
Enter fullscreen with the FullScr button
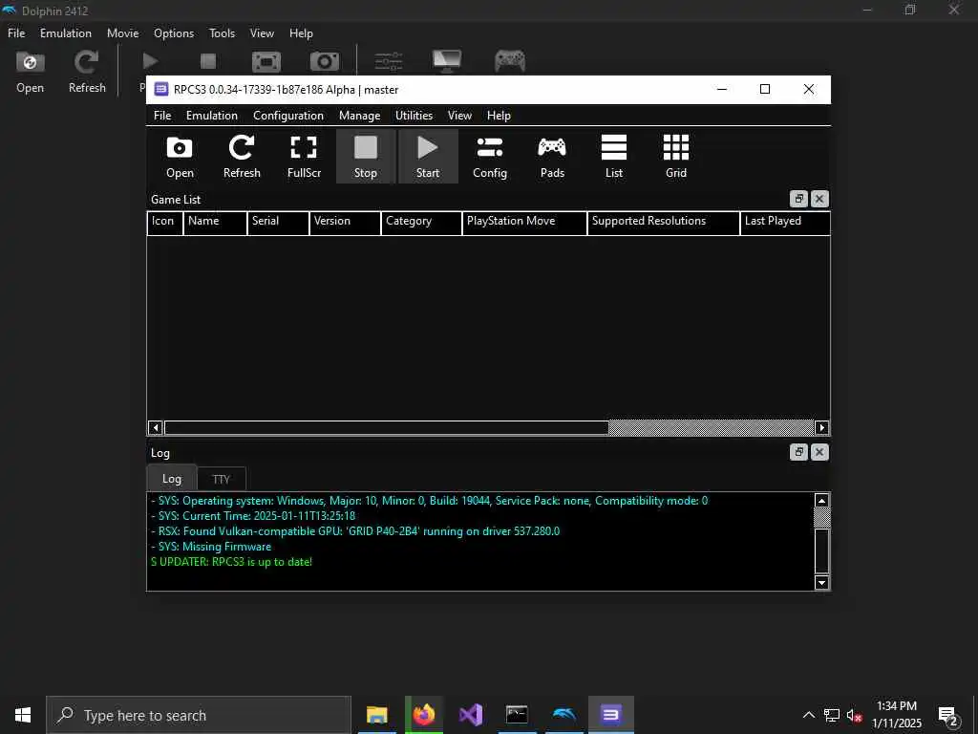[304, 156]
